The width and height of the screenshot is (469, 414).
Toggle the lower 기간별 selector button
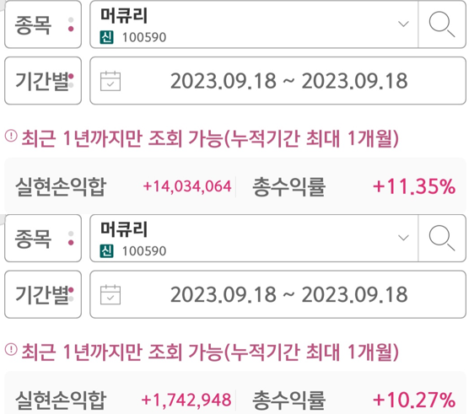[43, 294]
